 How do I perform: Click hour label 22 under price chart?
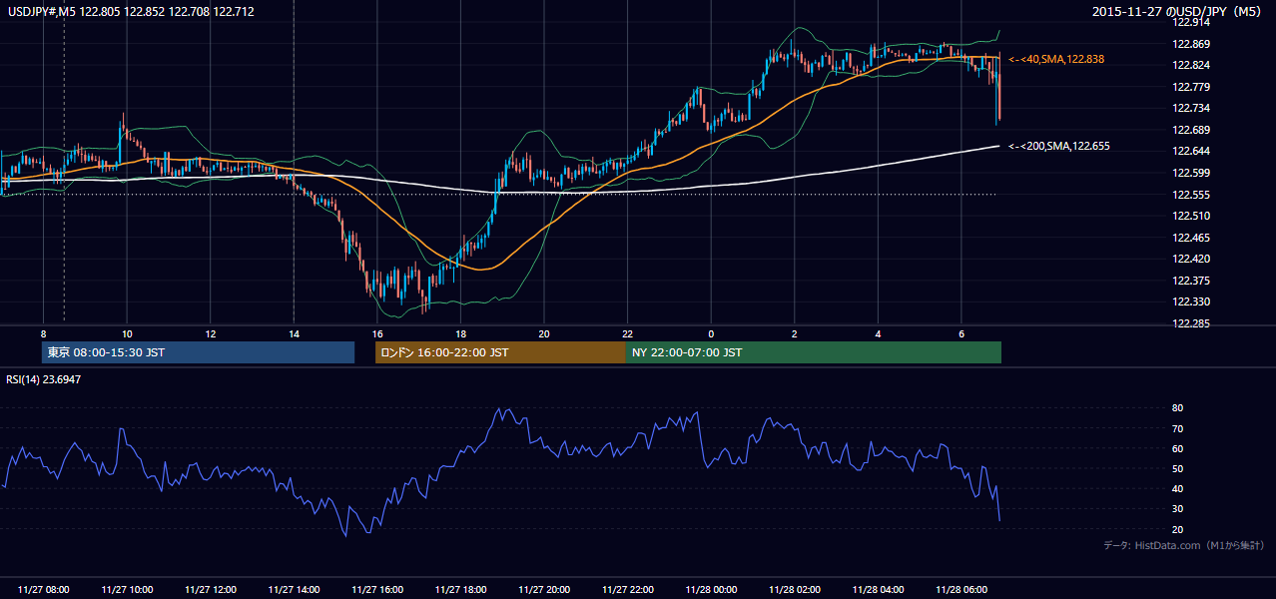627,333
